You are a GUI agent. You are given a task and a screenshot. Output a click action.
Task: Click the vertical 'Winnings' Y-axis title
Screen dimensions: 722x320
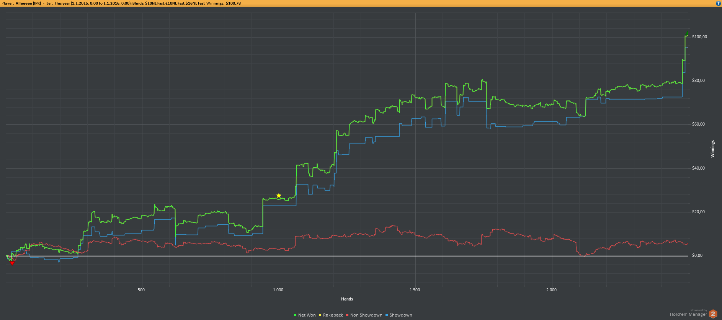coord(712,149)
